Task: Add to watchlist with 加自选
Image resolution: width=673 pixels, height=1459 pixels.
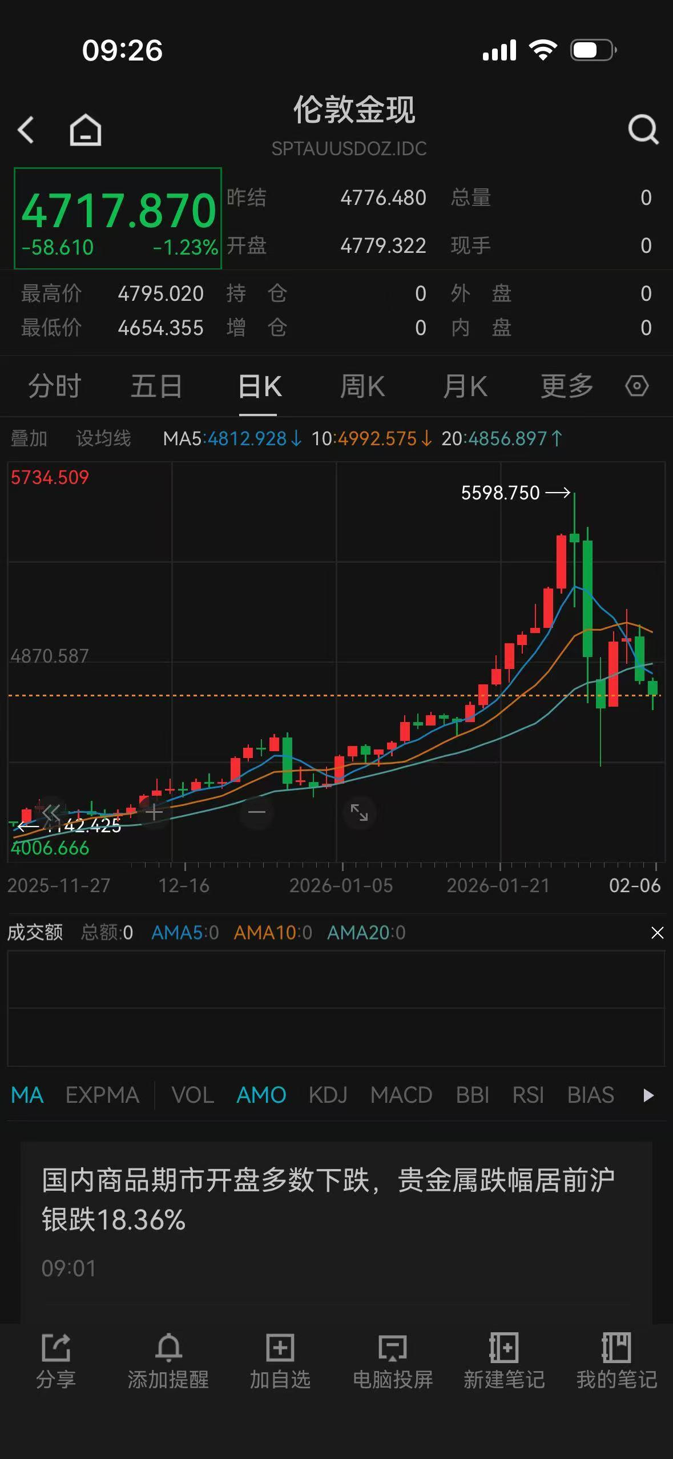Action: [280, 1361]
